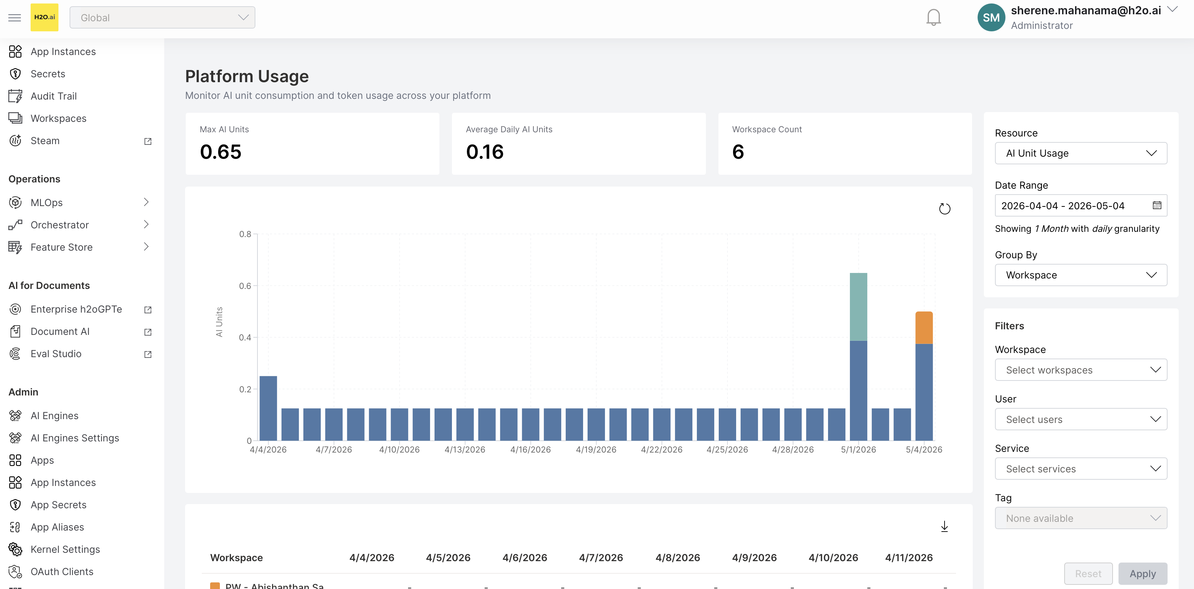The width and height of the screenshot is (1194, 589).
Task: Click the Max AI Units card
Action: [312, 144]
